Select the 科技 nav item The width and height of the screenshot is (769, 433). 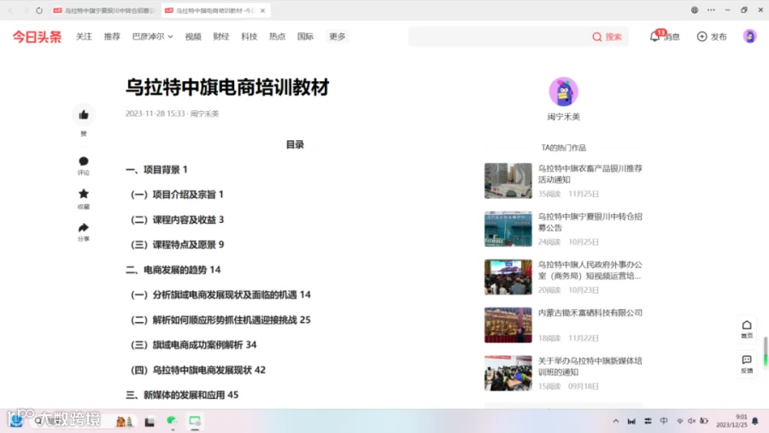249,36
